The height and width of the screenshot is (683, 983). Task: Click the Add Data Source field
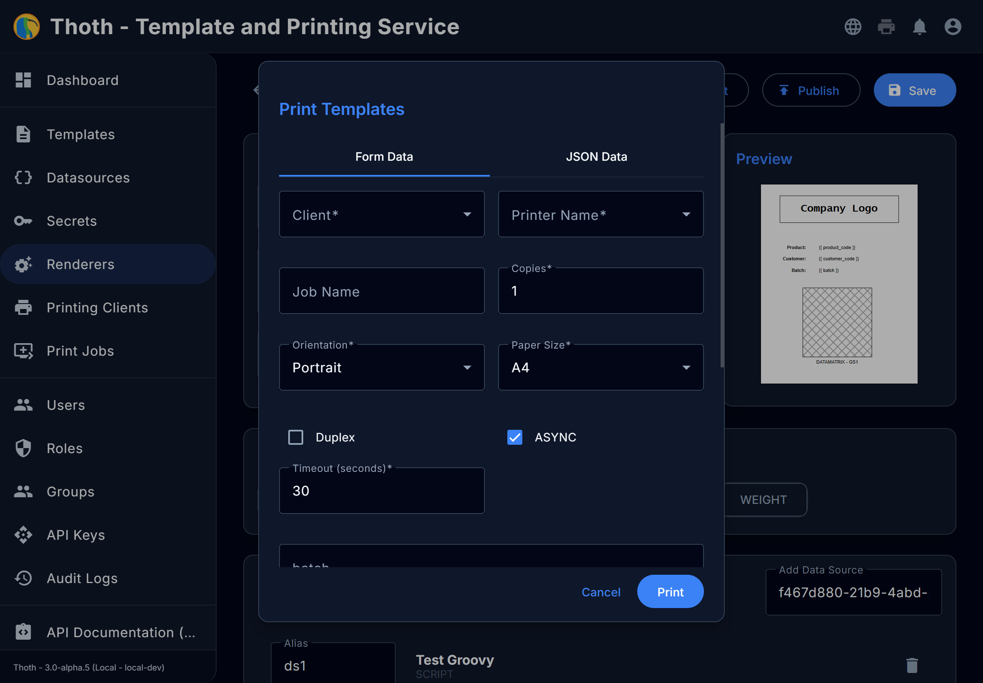[x=853, y=592]
